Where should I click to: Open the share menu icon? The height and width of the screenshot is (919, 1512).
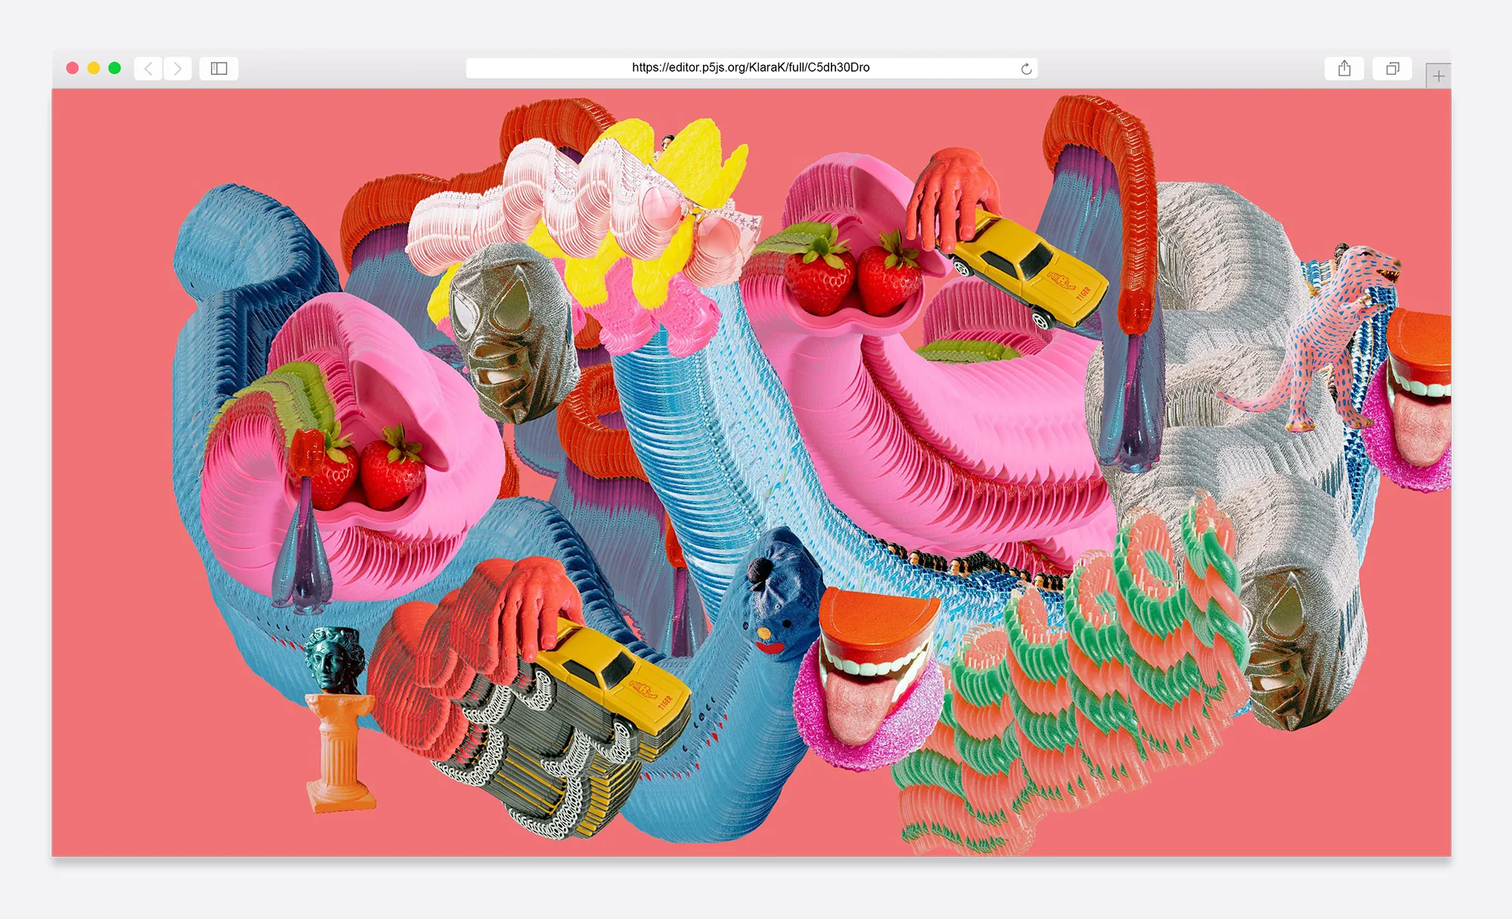pyautogui.click(x=1344, y=69)
